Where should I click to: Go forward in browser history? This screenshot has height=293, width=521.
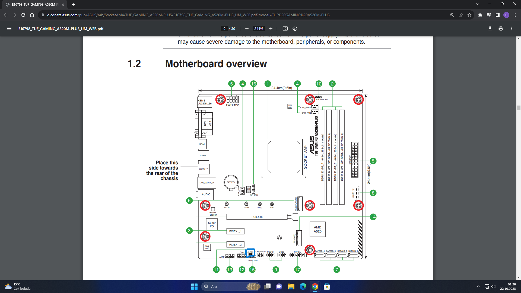click(15, 15)
